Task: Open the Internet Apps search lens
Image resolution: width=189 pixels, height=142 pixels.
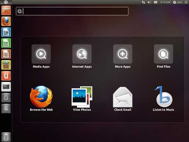Action: point(82,54)
